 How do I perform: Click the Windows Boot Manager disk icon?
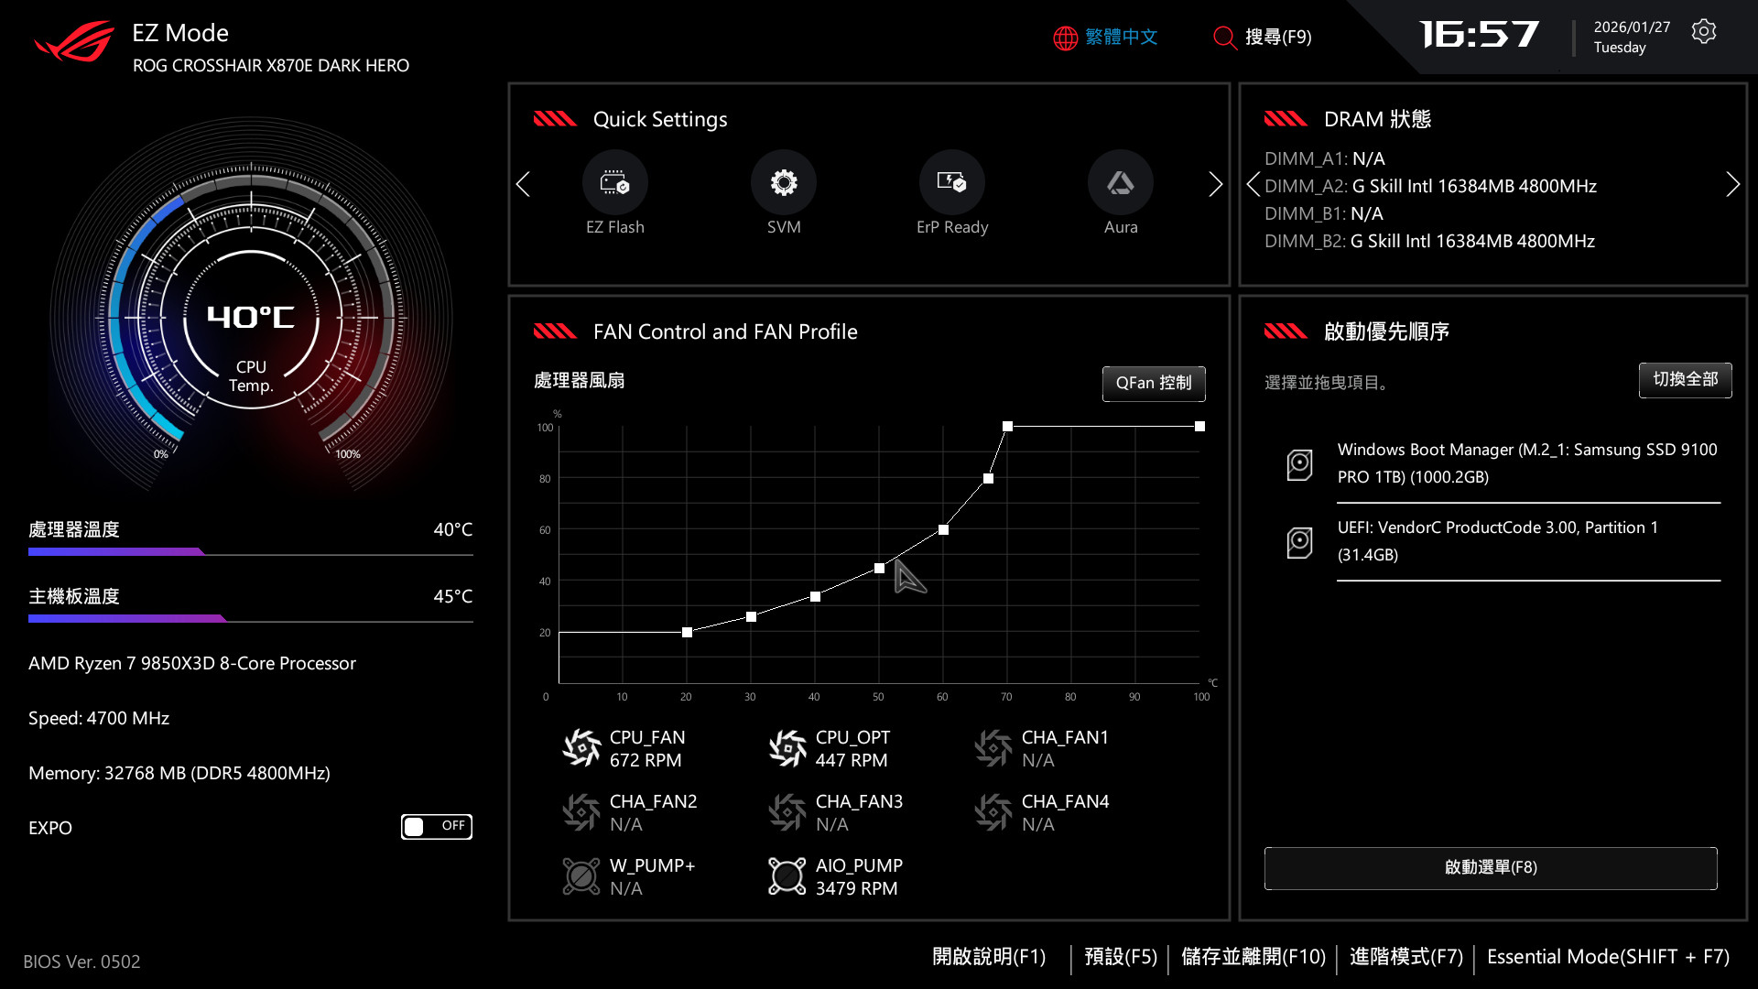tap(1299, 464)
